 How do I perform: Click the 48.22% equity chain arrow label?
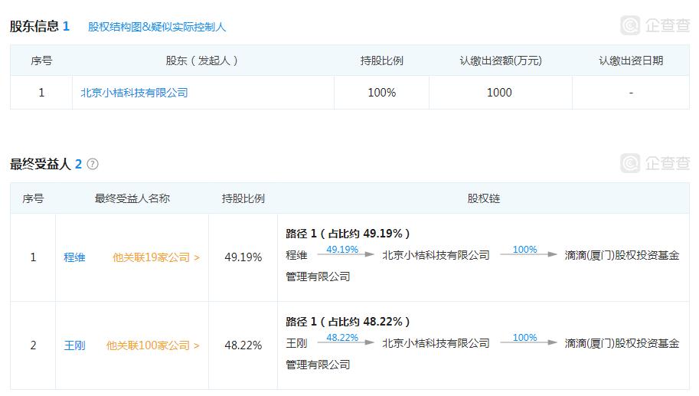pyautogui.click(x=342, y=338)
